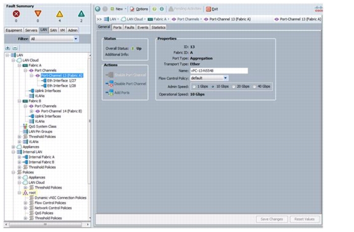Viewport: 354px width, 232px height.
Task: Click the green Help question icon
Action: tap(154, 9)
